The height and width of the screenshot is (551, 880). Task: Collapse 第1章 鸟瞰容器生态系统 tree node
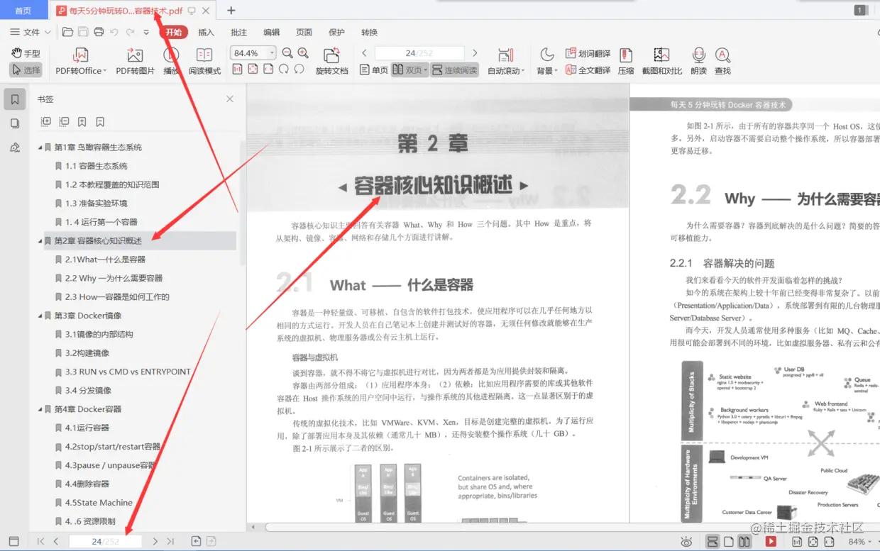pyautogui.click(x=40, y=148)
